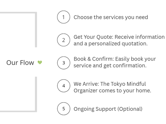Select the circled number 4 step icon
Image resolution: width=166 pixels, height=124 pixels.
64,86
